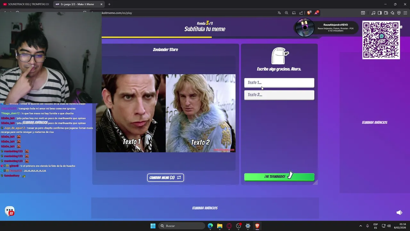Click the RauwAlejandroVEVO now playing widget
This screenshot has width=410, height=231.
point(326,28)
